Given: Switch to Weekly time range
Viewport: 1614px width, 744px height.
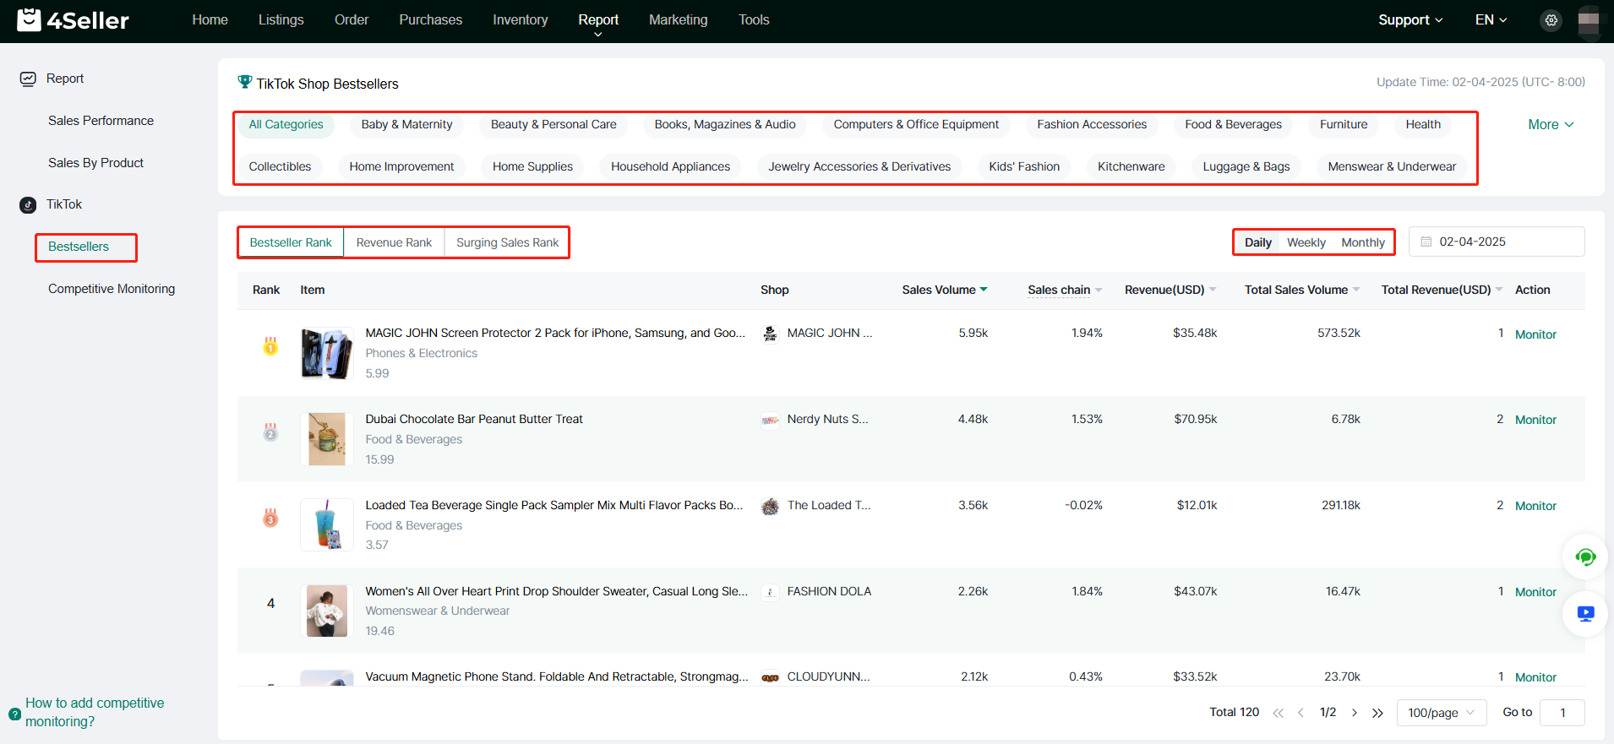Looking at the screenshot, I should coord(1306,242).
